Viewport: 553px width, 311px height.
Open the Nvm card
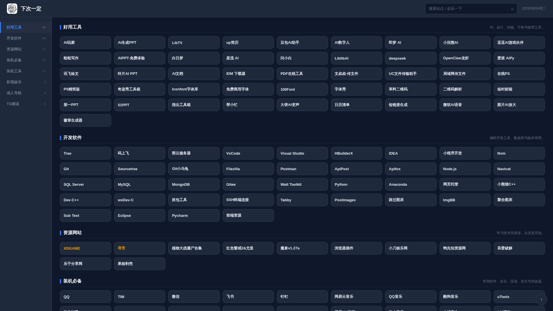tap(519, 153)
